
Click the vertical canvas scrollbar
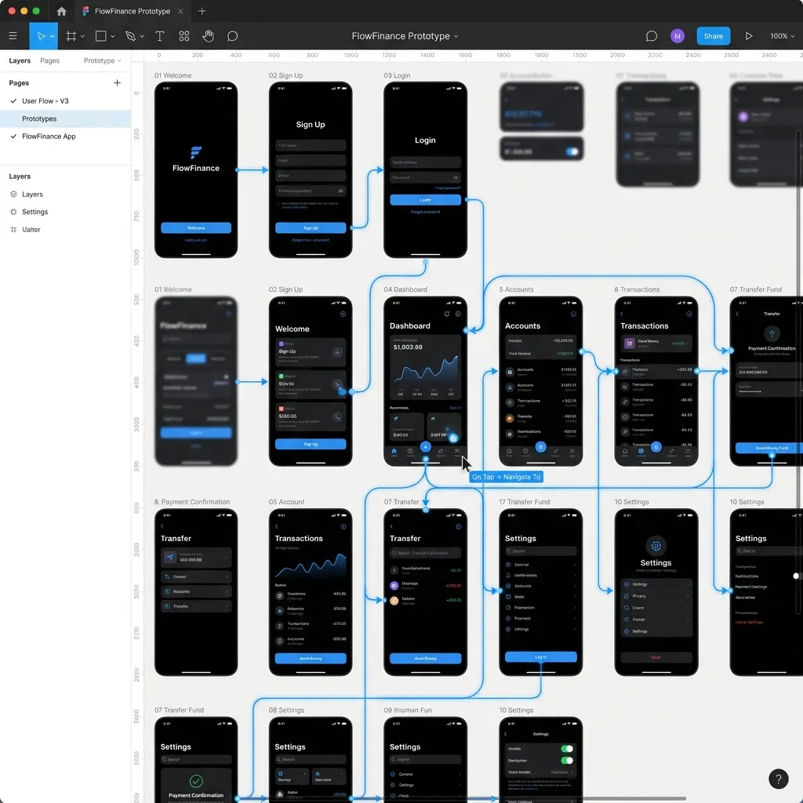point(798,372)
